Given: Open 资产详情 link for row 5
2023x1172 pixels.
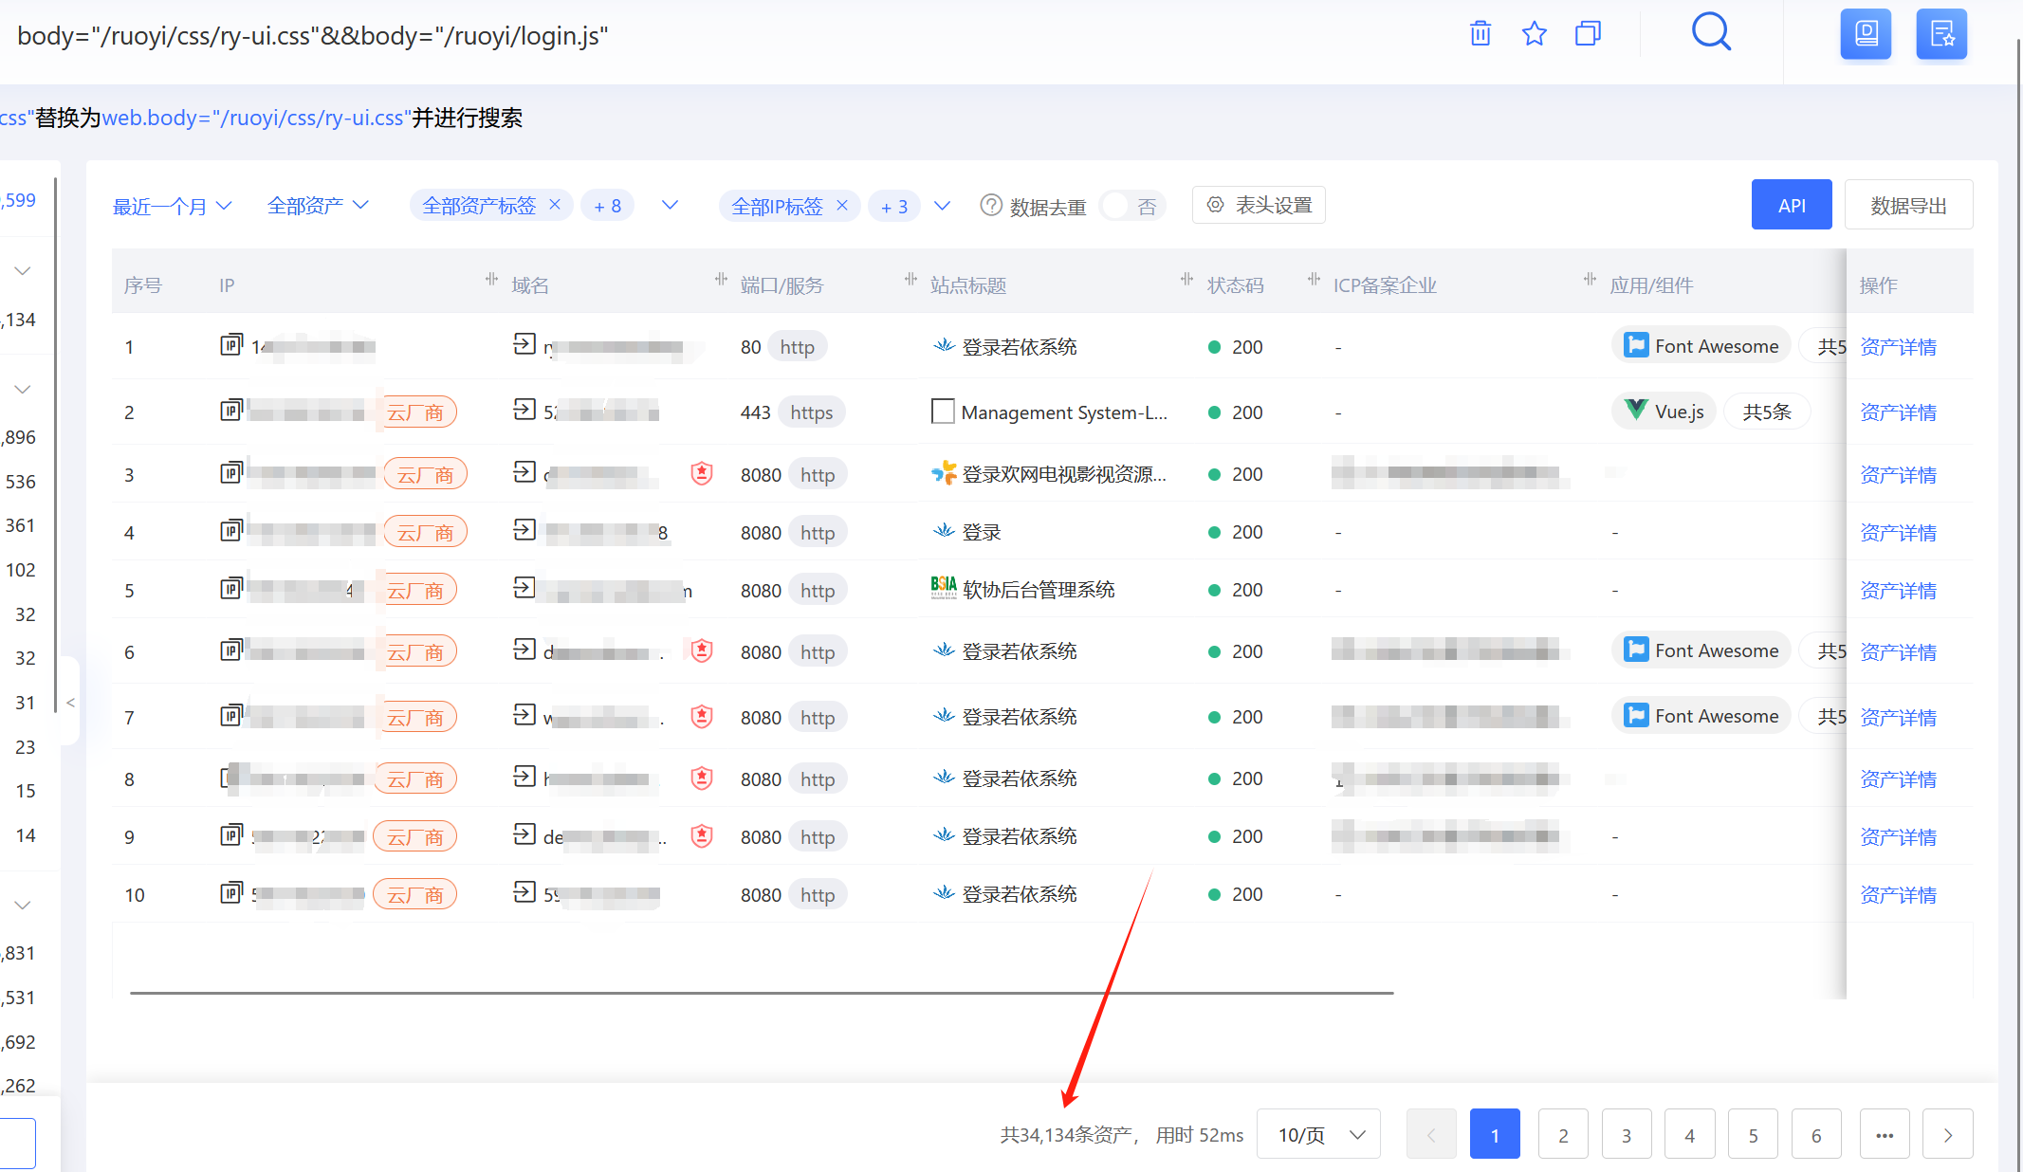Looking at the screenshot, I should click(1897, 591).
